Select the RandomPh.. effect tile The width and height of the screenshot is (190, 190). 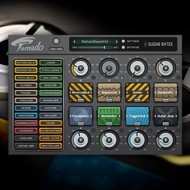166,92
